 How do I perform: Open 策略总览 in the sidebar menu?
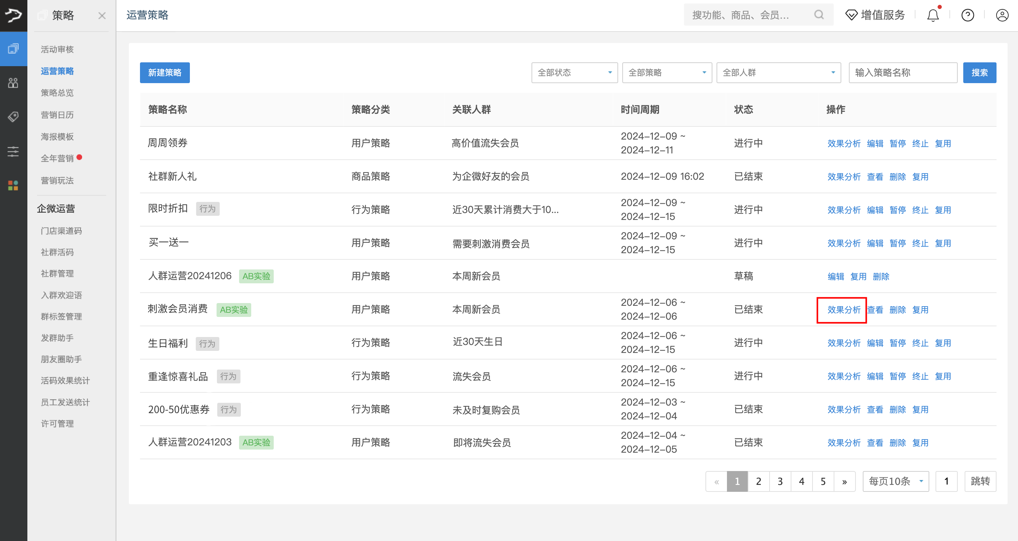point(57,93)
